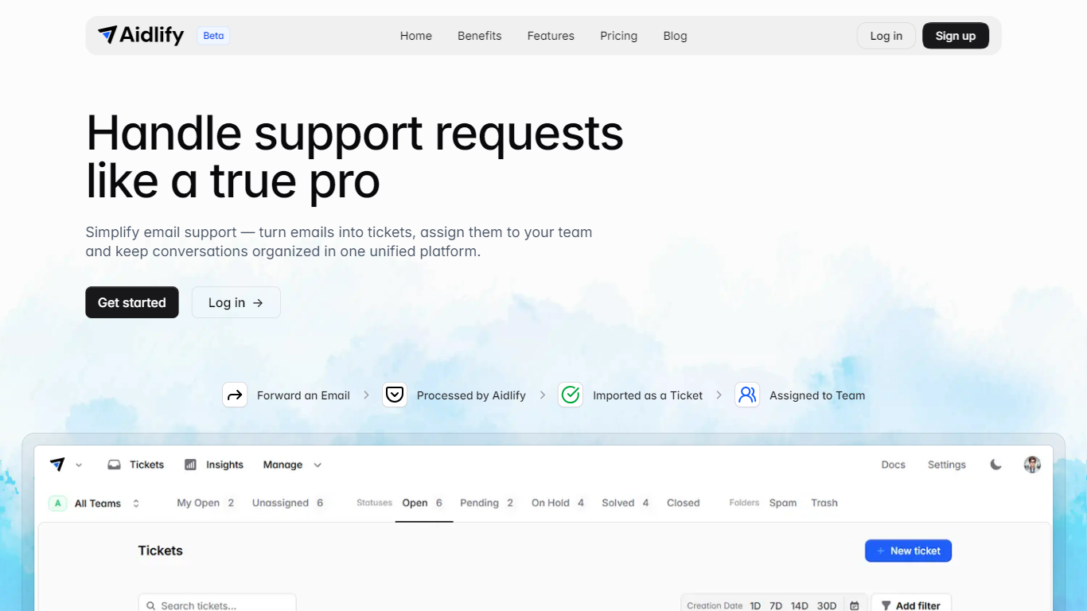Click the Assigned to Team people icon
The image size is (1087, 611).
pyautogui.click(x=747, y=395)
